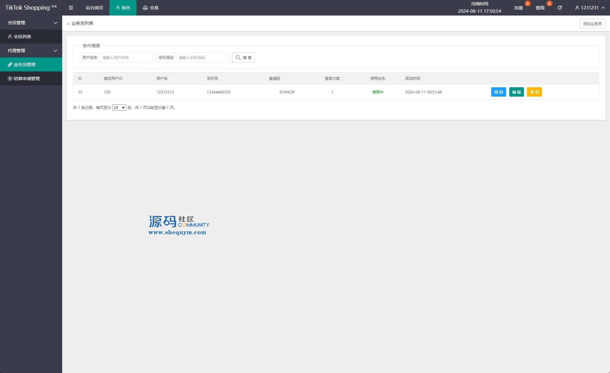Screen dimensions: 610x373
Task: Click the 充值 notification badge
Action: (528, 4)
